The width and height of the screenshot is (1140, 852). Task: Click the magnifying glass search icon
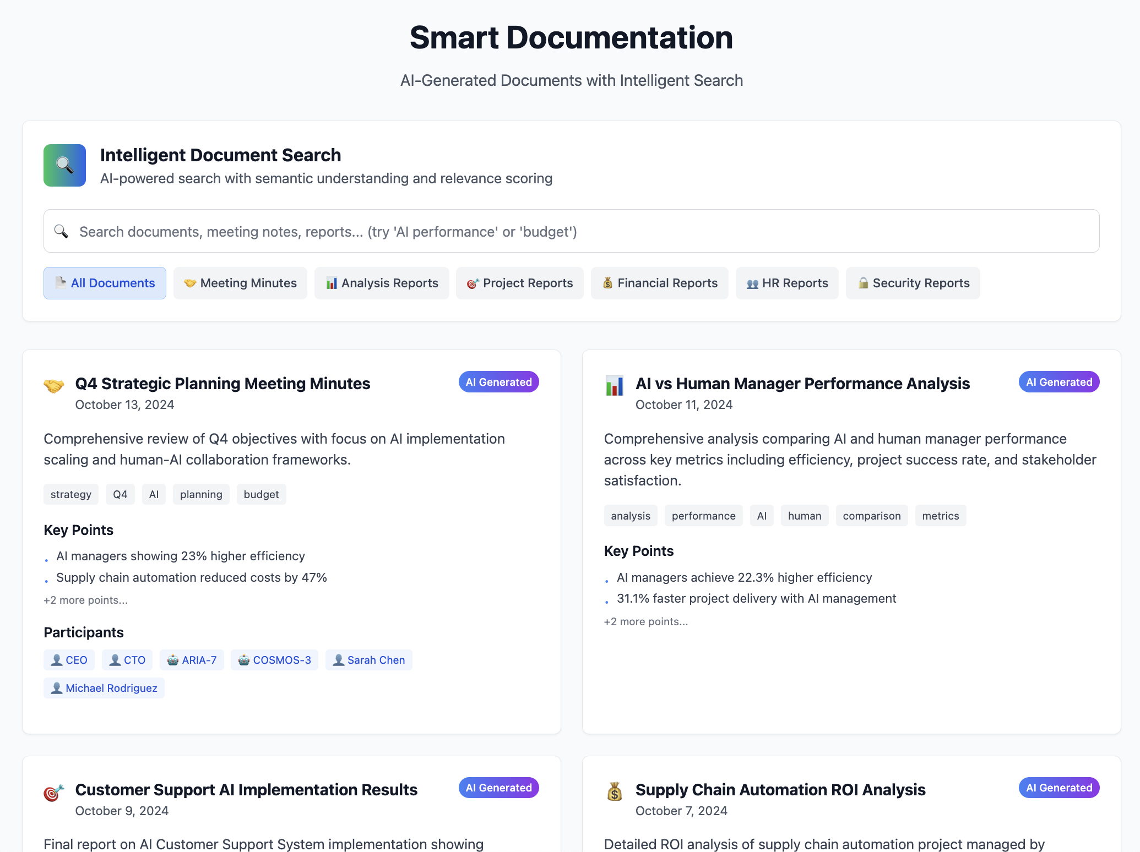[61, 231]
